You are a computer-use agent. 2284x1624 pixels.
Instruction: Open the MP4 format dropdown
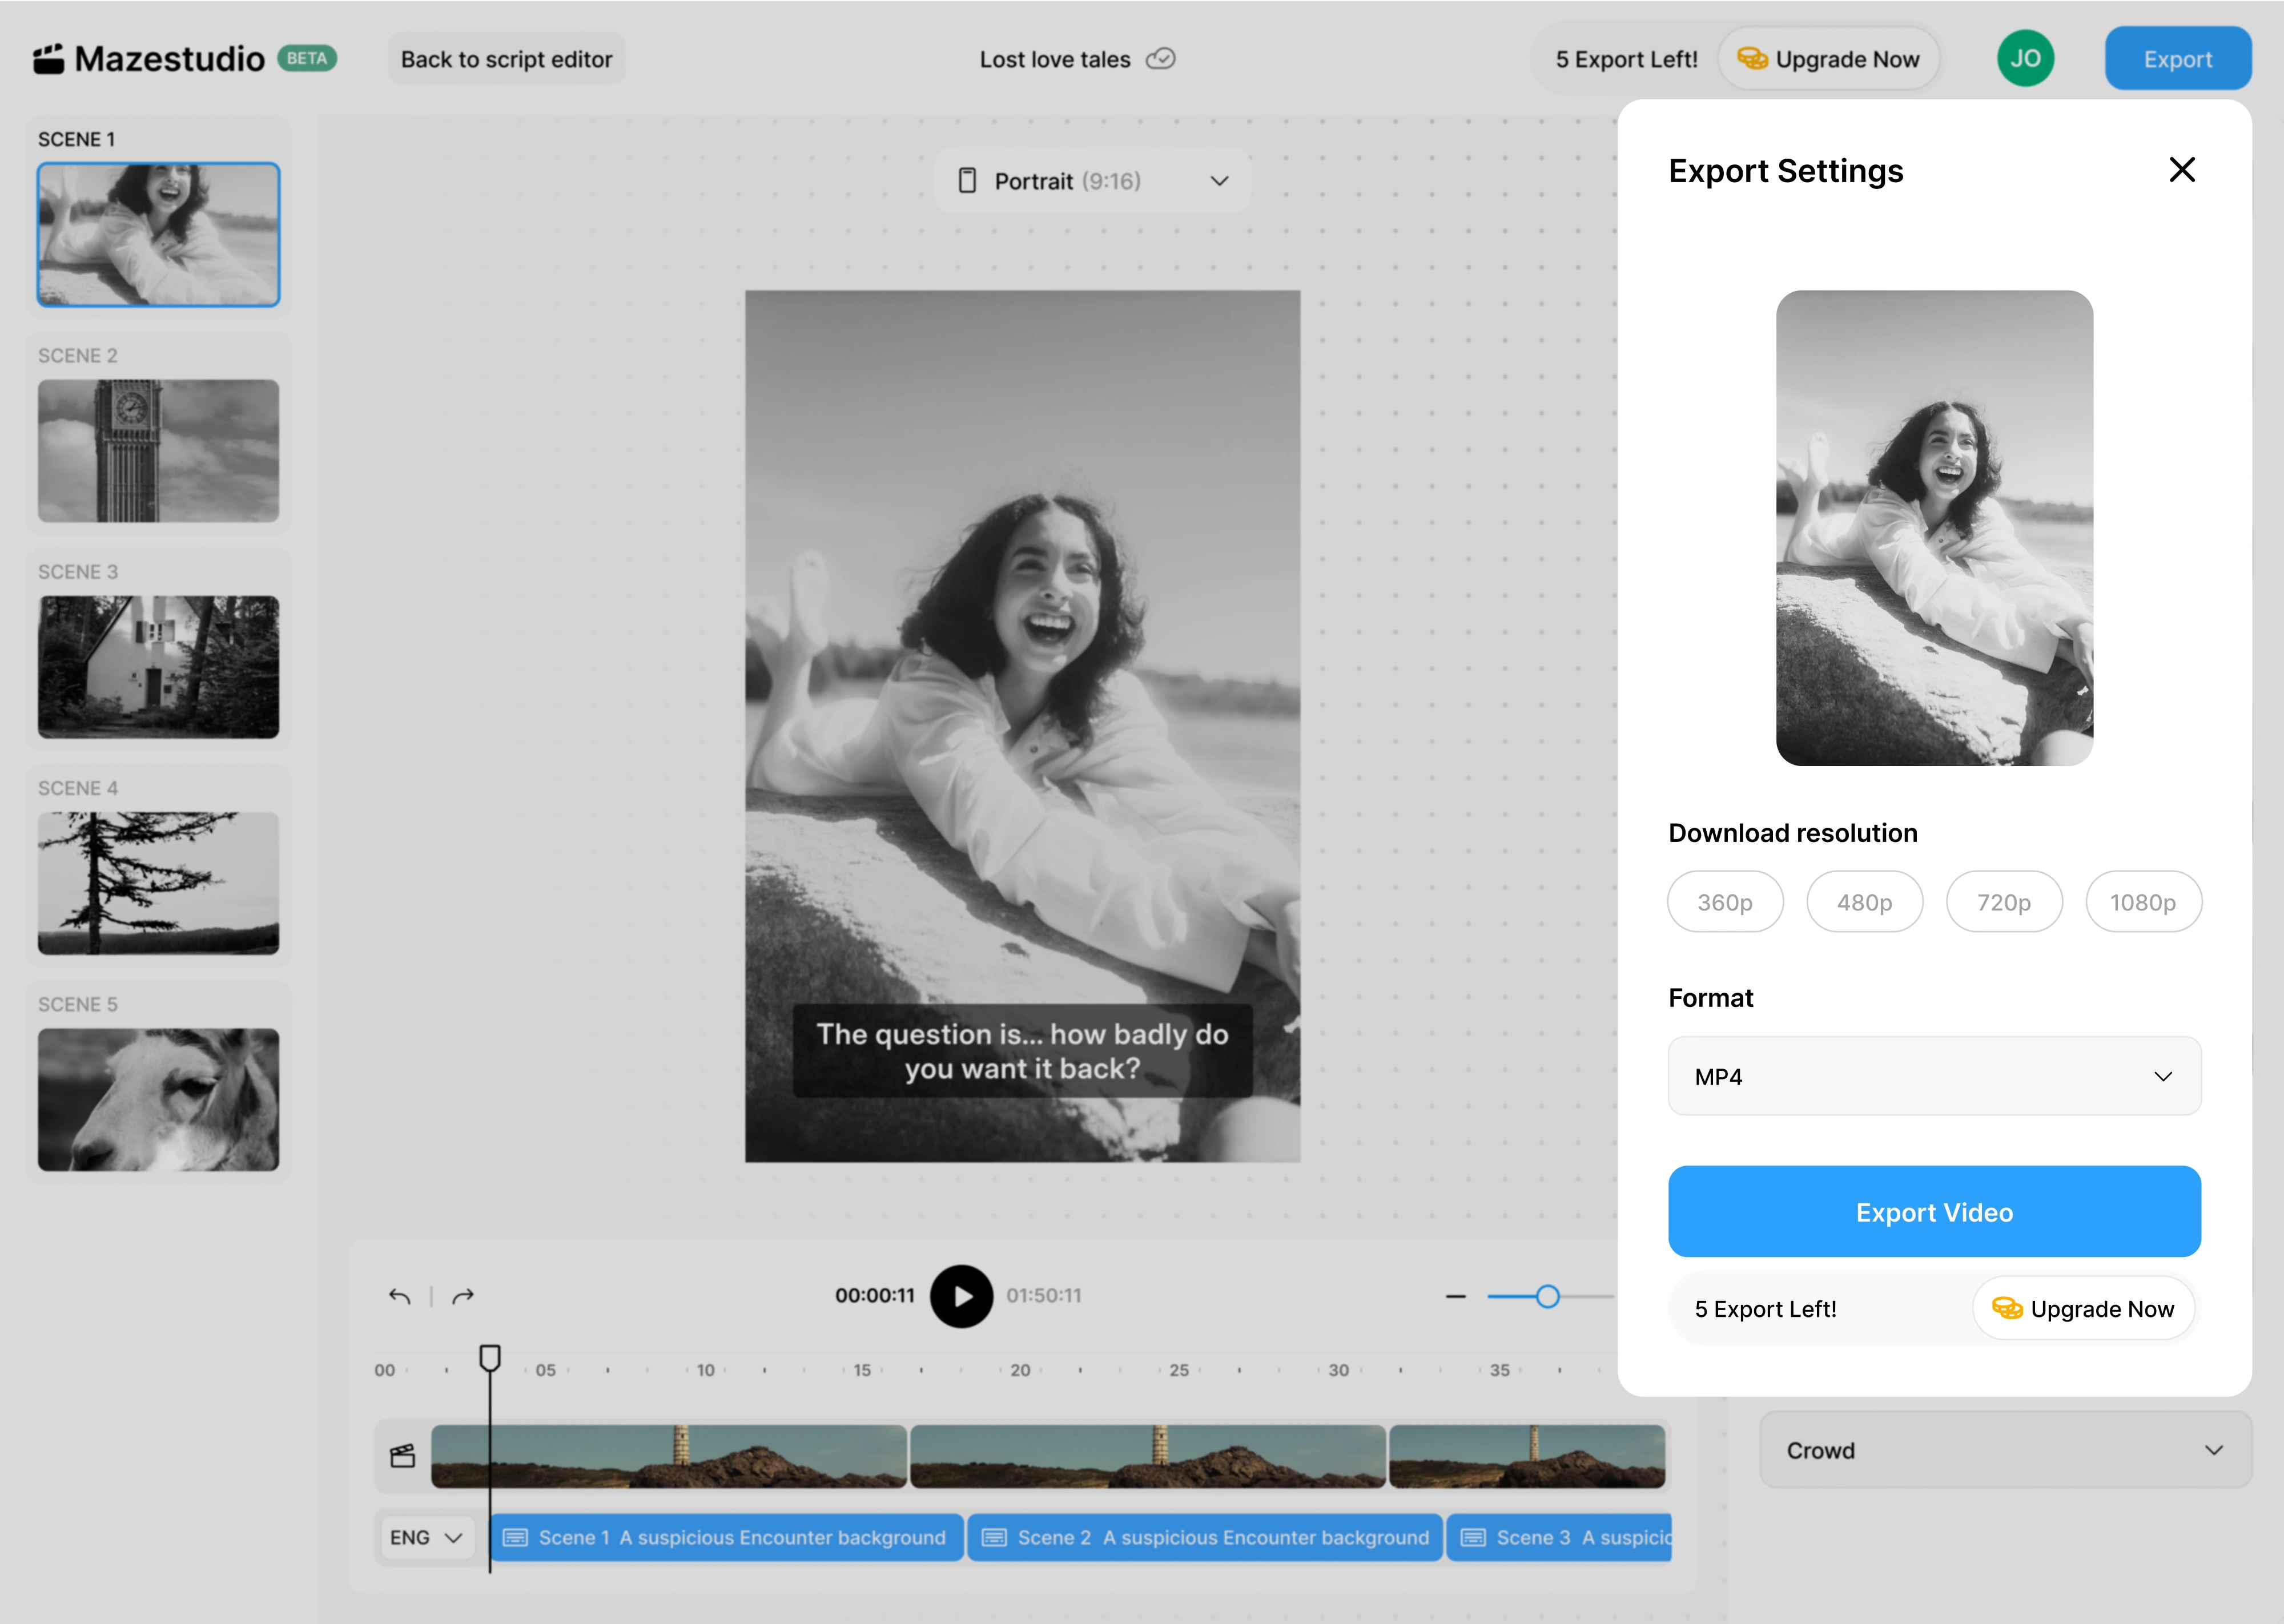[1933, 1076]
